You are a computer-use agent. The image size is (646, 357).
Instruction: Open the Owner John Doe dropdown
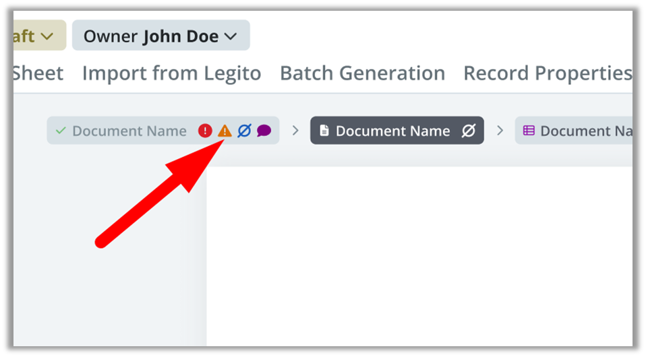coord(160,36)
